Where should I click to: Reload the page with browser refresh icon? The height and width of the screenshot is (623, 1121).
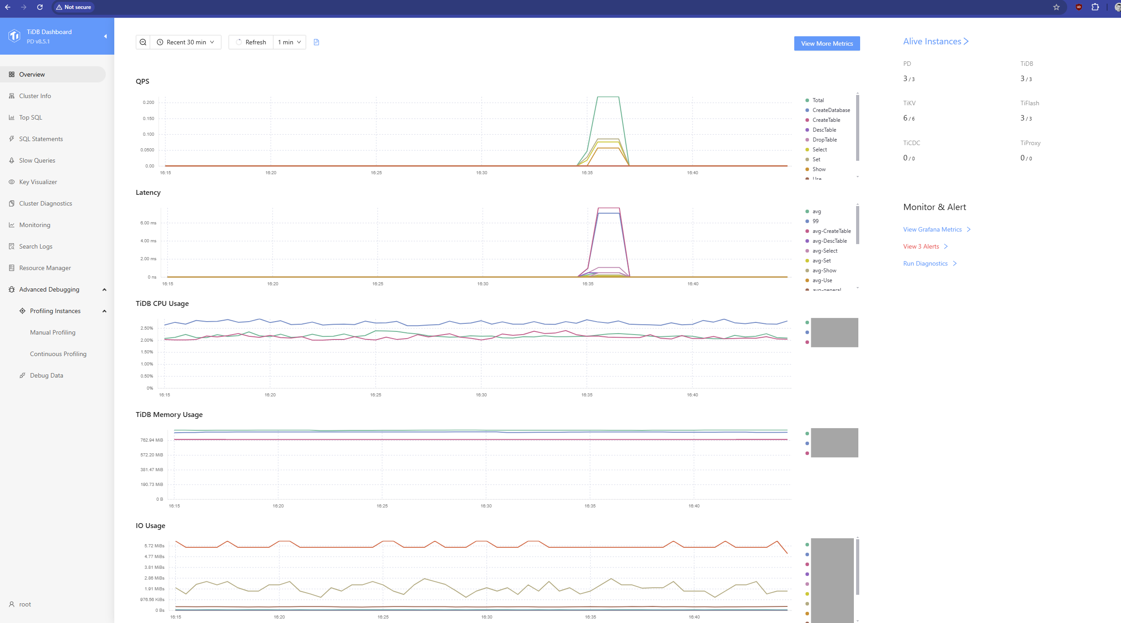[40, 7]
